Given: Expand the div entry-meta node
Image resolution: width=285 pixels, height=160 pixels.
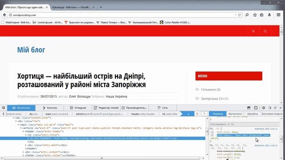Looking at the screenshot, I should pos(26,145).
